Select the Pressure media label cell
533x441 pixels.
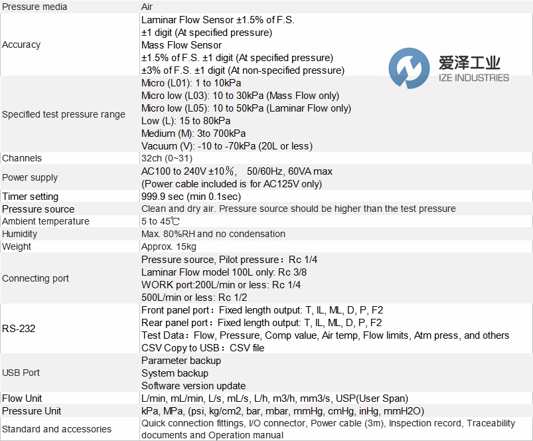pos(35,7)
